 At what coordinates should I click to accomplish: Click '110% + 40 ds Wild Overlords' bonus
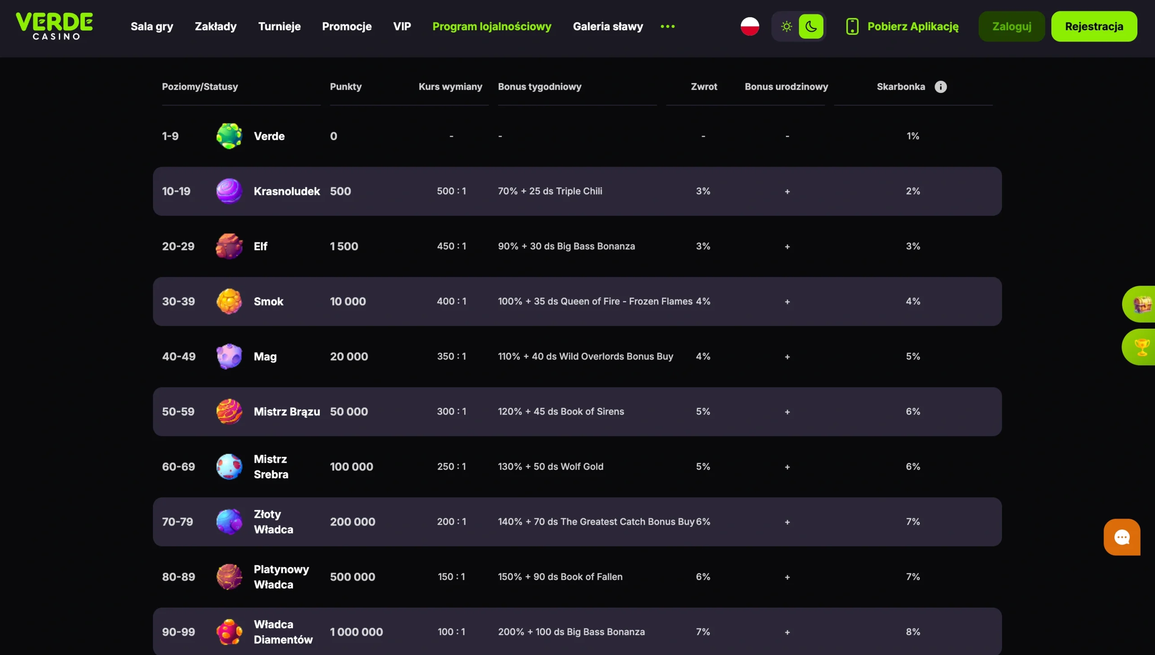pos(586,356)
